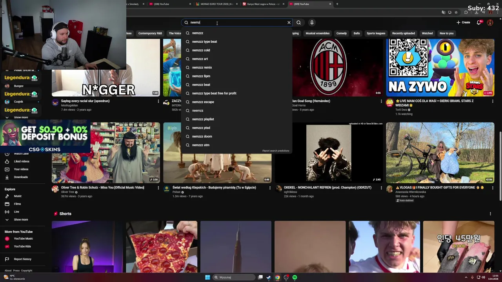Open the video titled OKEKEL - NONCHALANT REFREN
This screenshot has height=282, width=502.
327,188
